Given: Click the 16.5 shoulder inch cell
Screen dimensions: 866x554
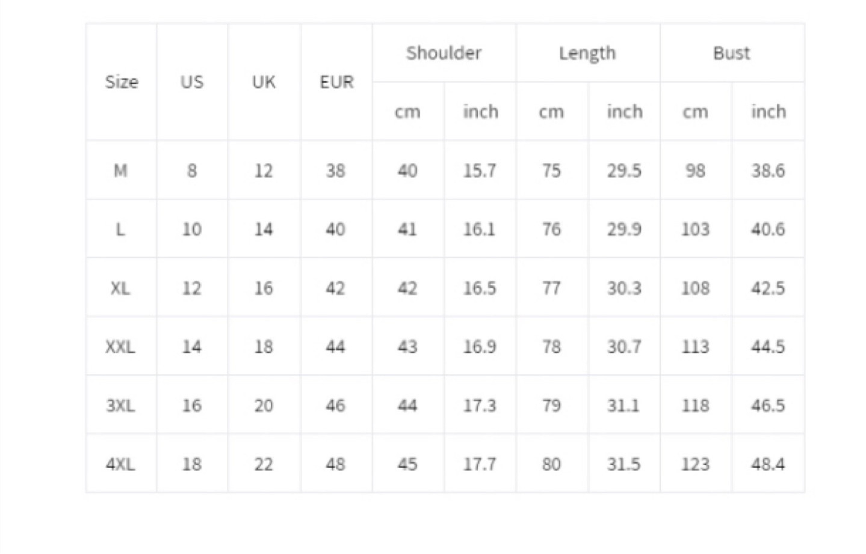Looking at the screenshot, I should tap(480, 288).
